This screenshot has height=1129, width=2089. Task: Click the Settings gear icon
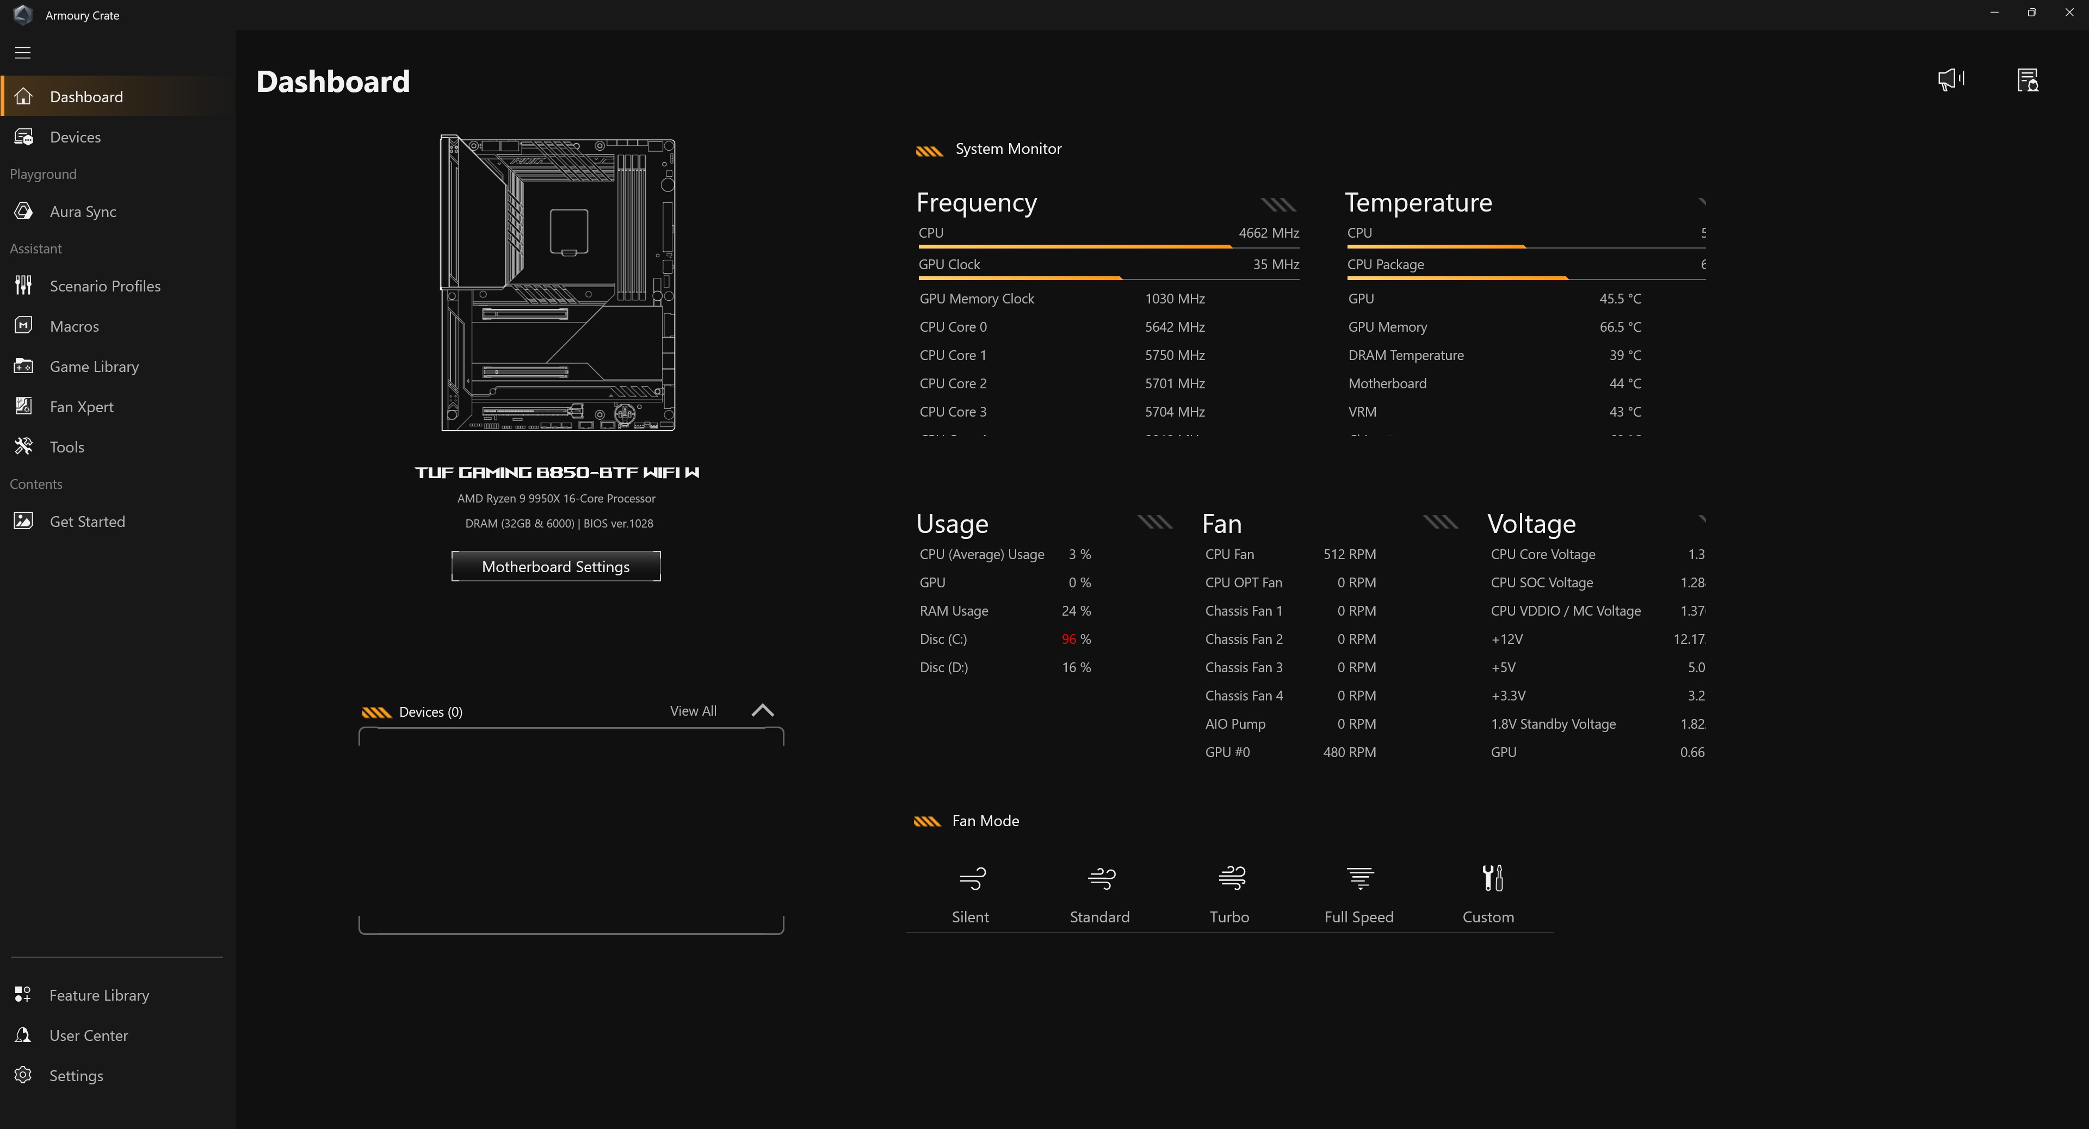(x=23, y=1076)
